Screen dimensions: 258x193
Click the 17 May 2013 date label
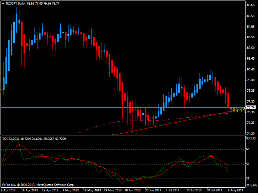click(92, 190)
